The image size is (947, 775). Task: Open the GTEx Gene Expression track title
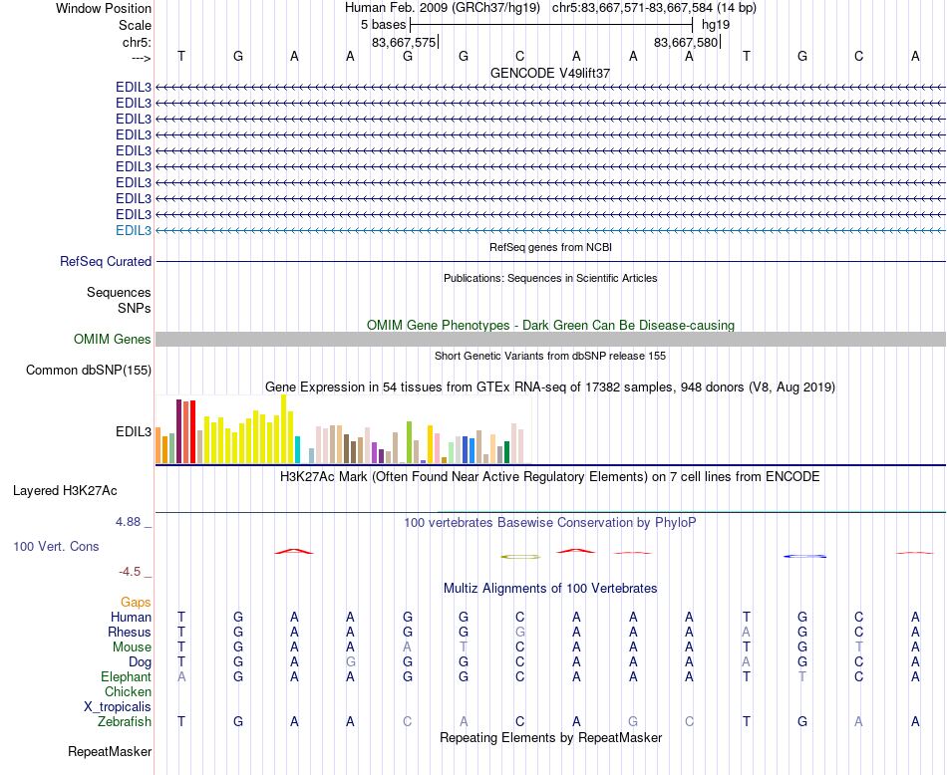[550, 387]
